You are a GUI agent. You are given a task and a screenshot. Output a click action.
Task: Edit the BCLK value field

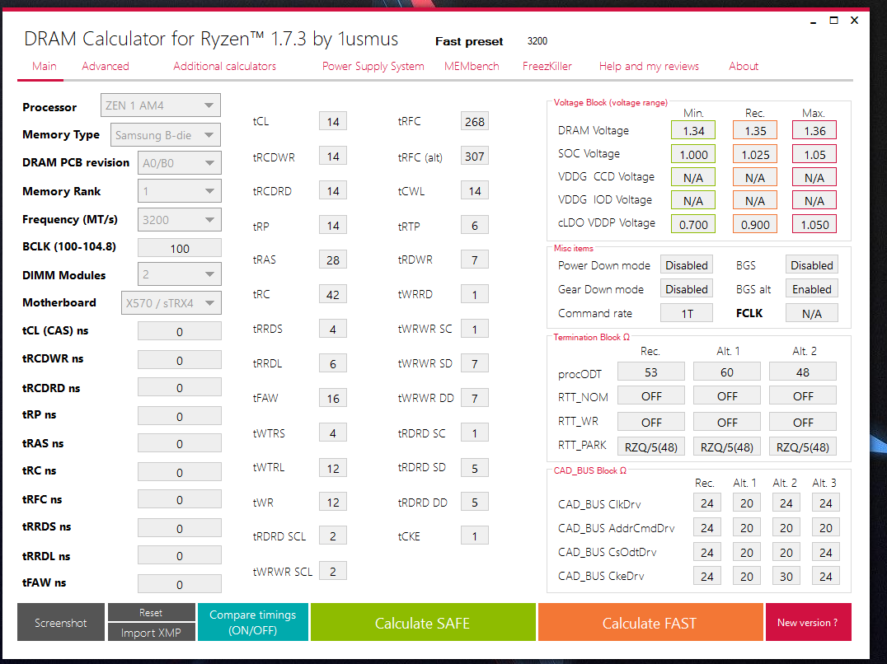pyautogui.click(x=179, y=247)
